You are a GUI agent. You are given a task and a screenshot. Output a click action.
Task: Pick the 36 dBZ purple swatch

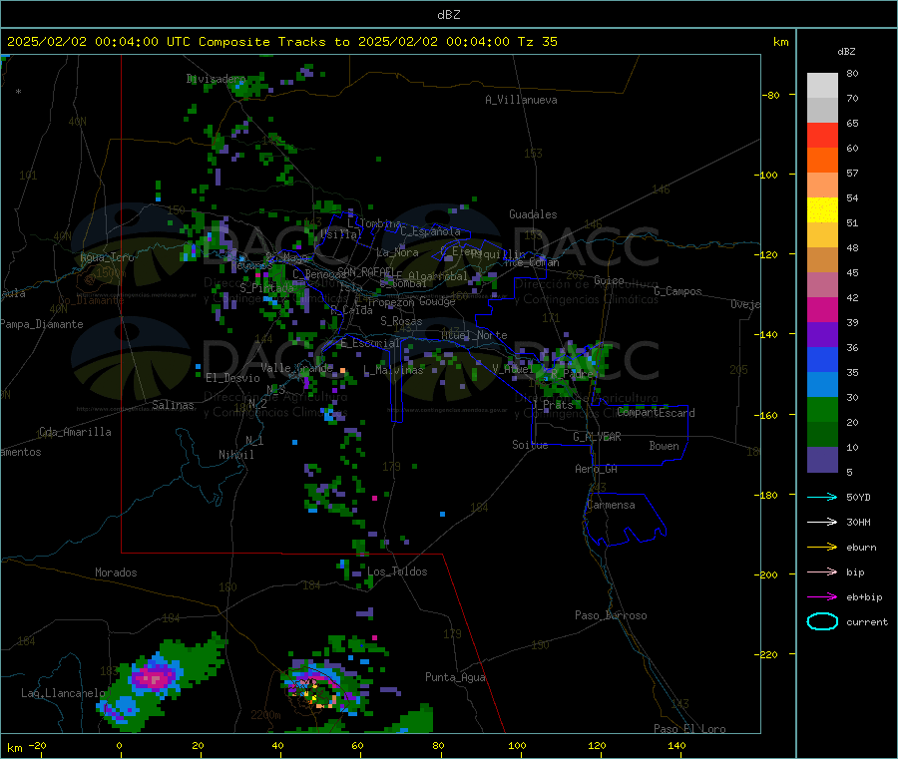pos(822,335)
